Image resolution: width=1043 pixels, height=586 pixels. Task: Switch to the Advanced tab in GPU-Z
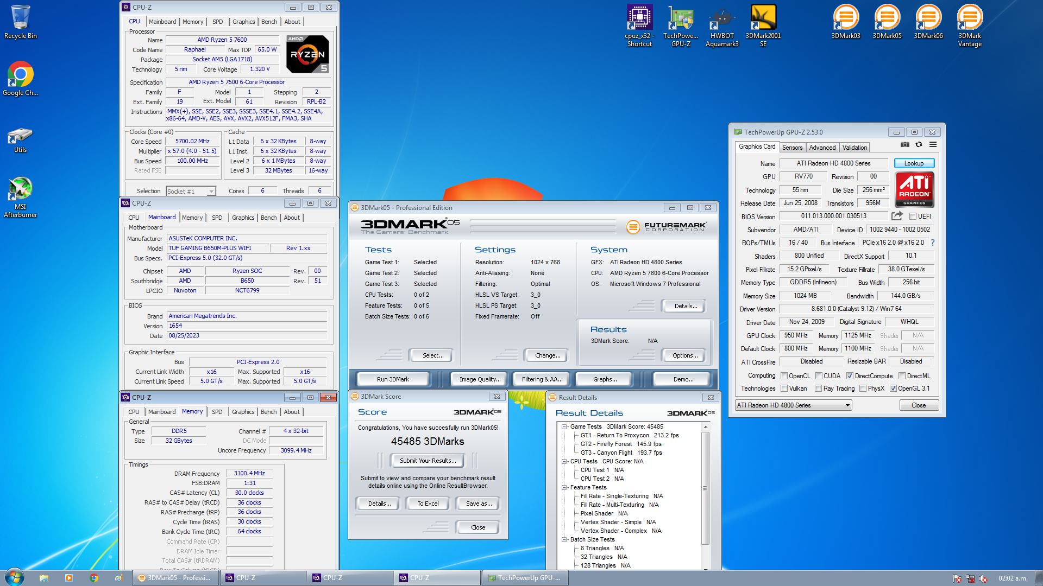pyautogui.click(x=822, y=147)
